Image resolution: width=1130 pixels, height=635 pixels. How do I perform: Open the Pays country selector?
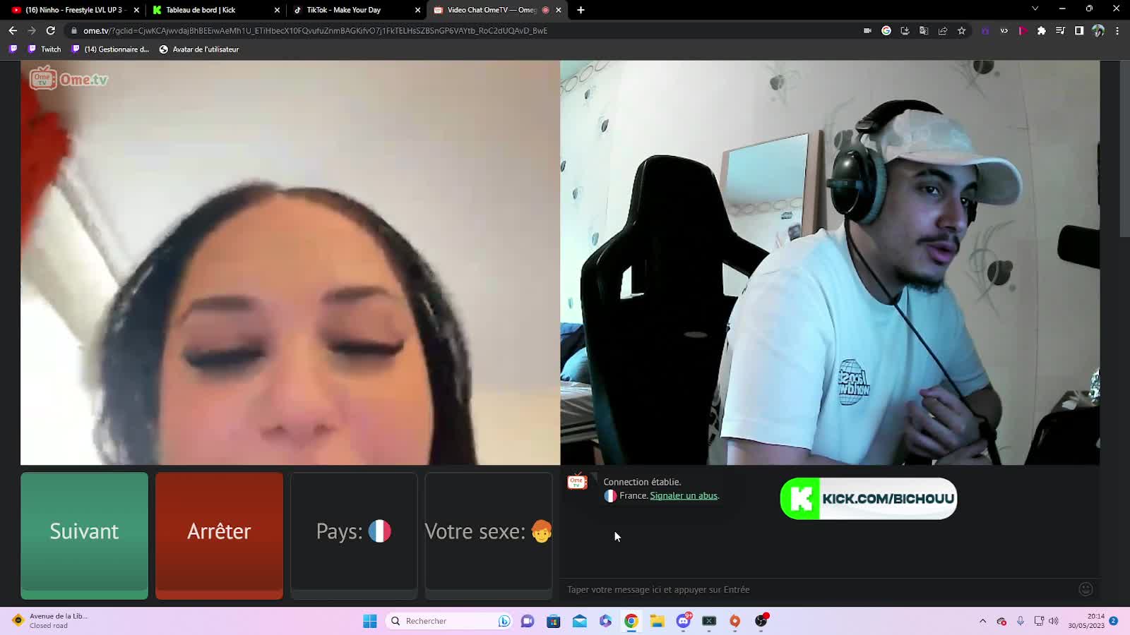(354, 532)
